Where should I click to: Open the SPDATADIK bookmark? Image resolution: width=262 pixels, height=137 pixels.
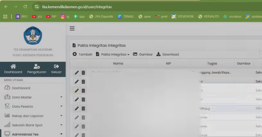pyautogui.click(x=183, y=17)
